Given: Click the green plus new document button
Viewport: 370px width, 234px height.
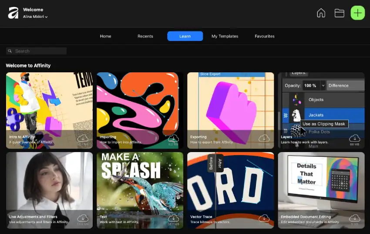Looking at the screenshot, I should click(x=358, y=13).
